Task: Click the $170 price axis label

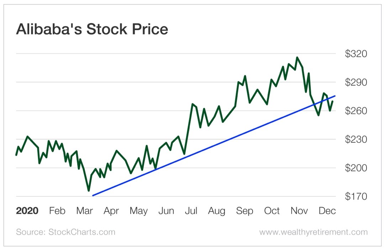Action: (356, 196)
